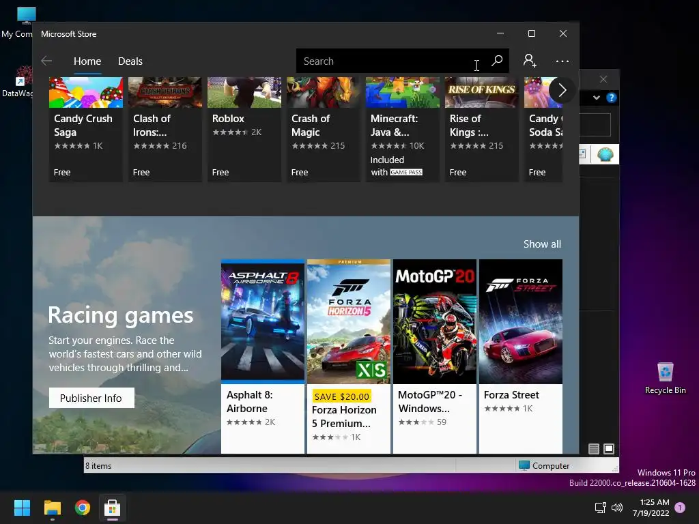
Task: Click the search magnifier icon
Action: click(x=497, y=61)
